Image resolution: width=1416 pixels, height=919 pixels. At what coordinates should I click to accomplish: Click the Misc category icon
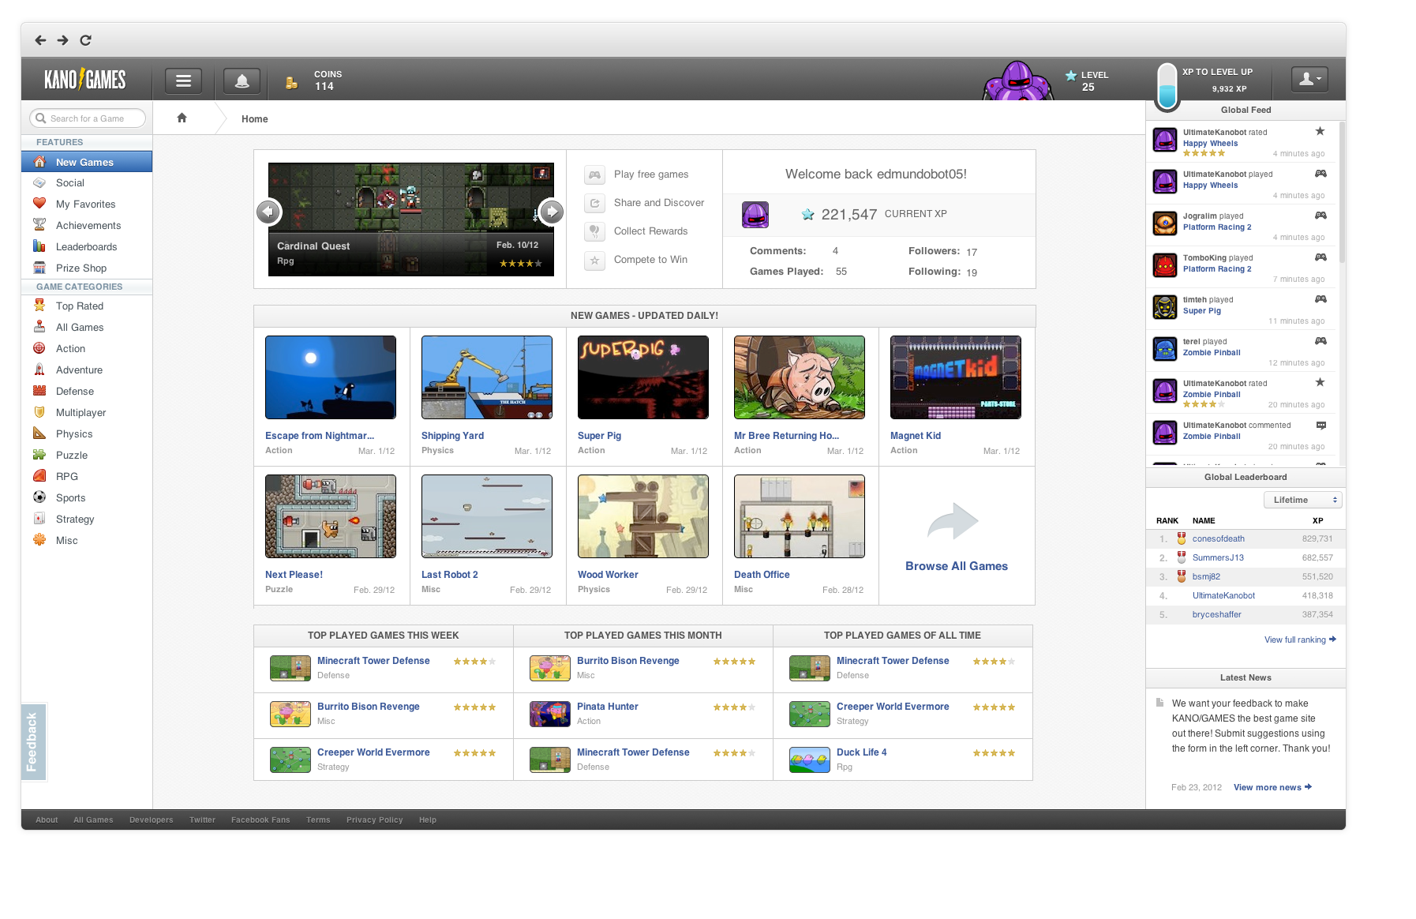[x=39, y=540]
